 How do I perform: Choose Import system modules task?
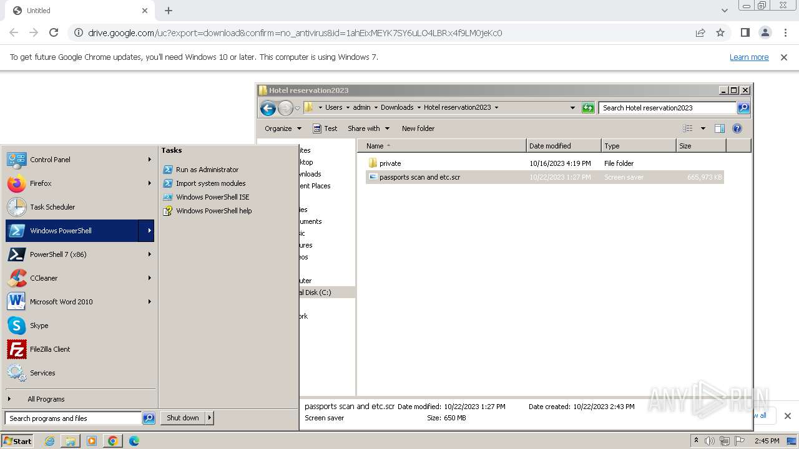coord(210,183)
